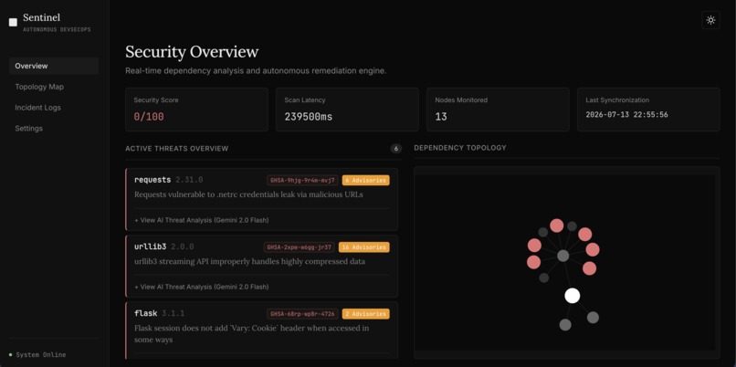
Task: Select the gray hub node in topology
Action: tap(563, 256)
